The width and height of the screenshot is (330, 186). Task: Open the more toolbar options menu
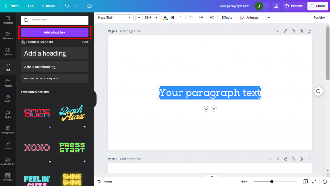[268, 17]
